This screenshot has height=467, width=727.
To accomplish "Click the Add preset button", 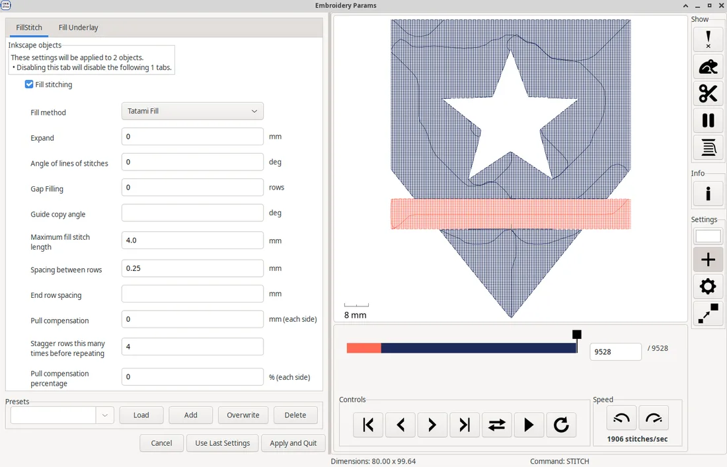I will (x=190, y=415).
